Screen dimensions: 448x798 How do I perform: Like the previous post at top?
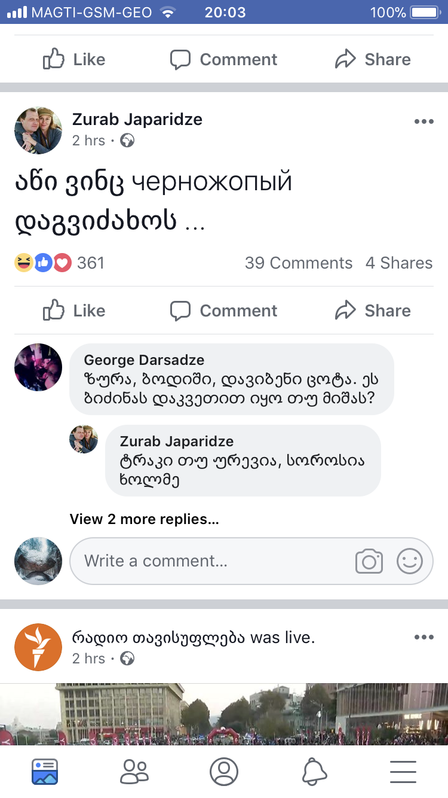coord(74,59)
